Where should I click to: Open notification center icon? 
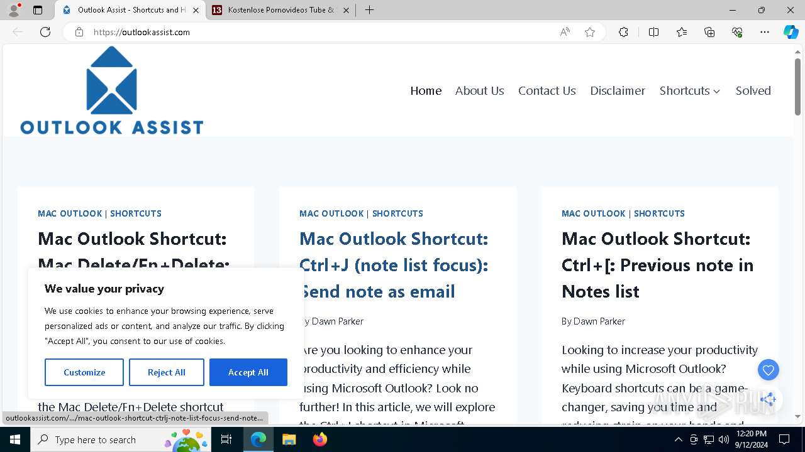point(784,439)
